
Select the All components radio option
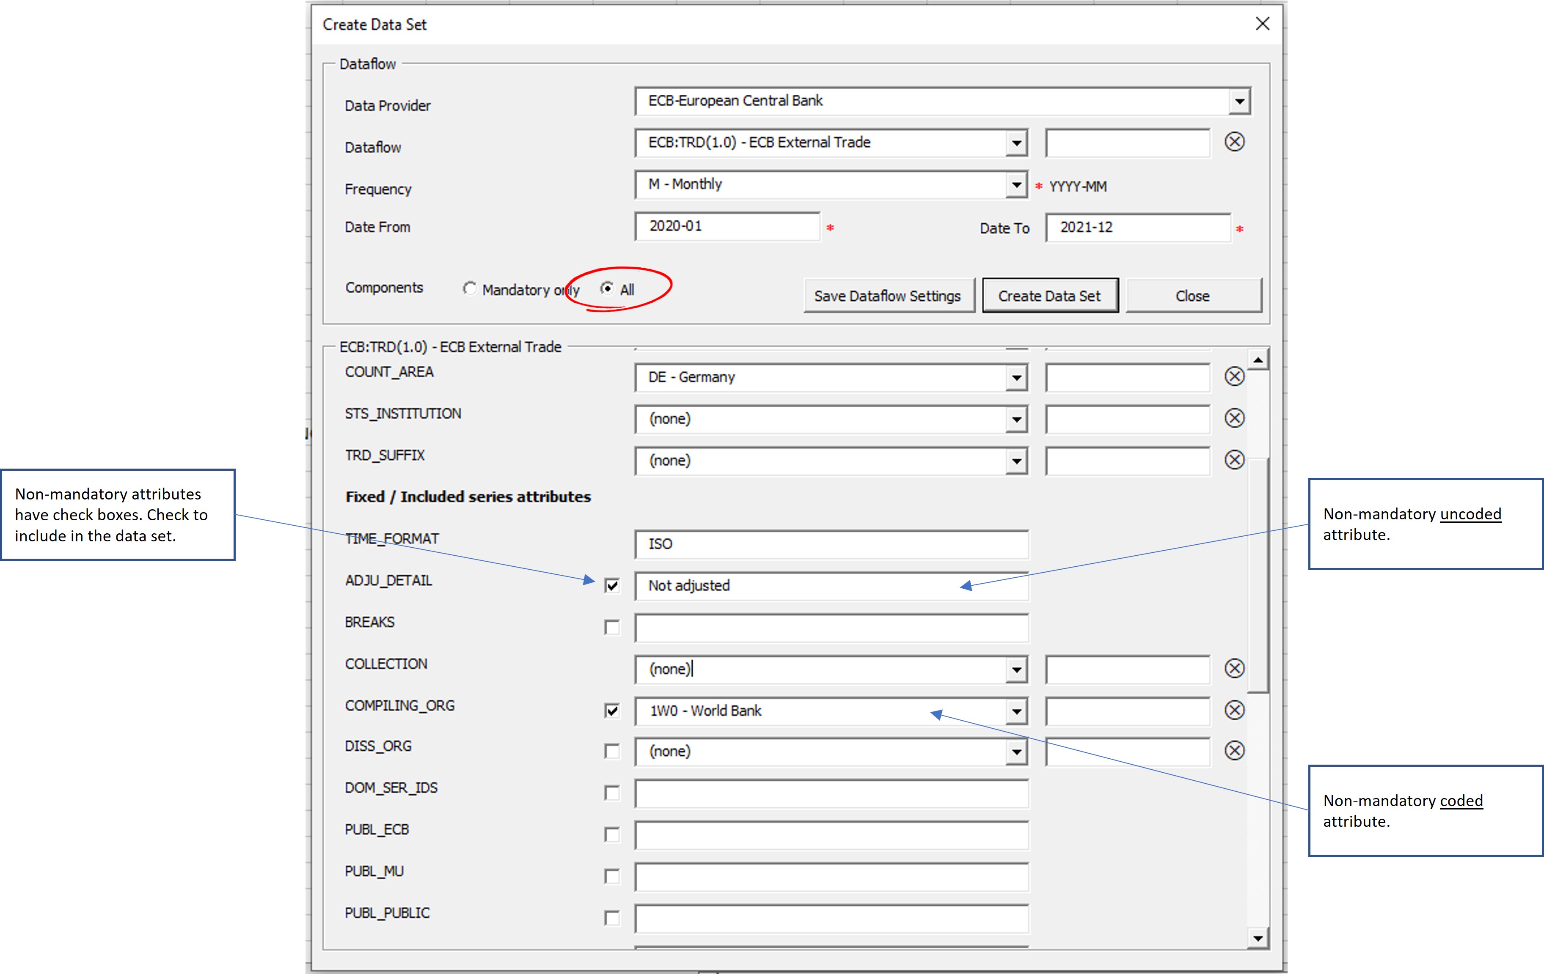coord(607,288)
